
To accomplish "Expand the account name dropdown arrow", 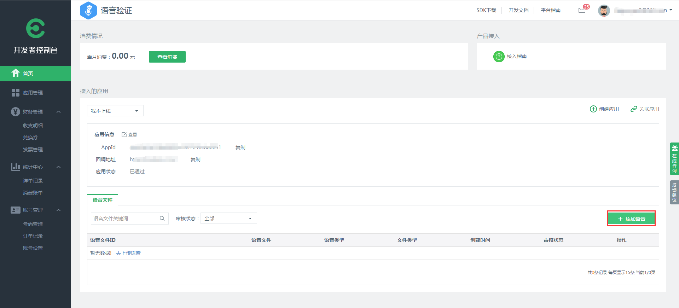I will click(671, 10).
